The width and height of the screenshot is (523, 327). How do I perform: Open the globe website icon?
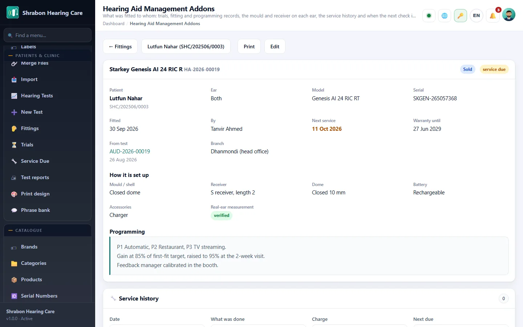tap(445, 16)
